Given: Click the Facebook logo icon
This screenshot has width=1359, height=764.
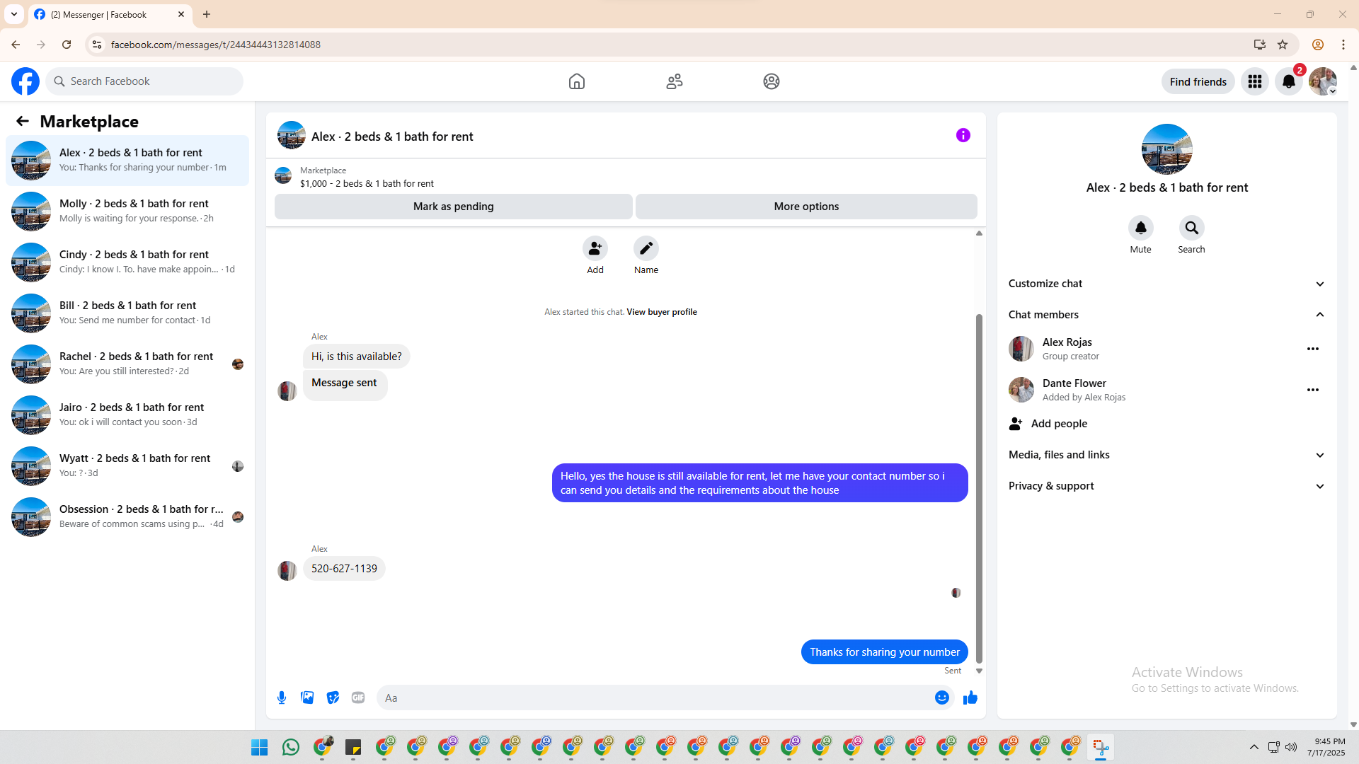Looking at the screenshot, I should 25,81.
